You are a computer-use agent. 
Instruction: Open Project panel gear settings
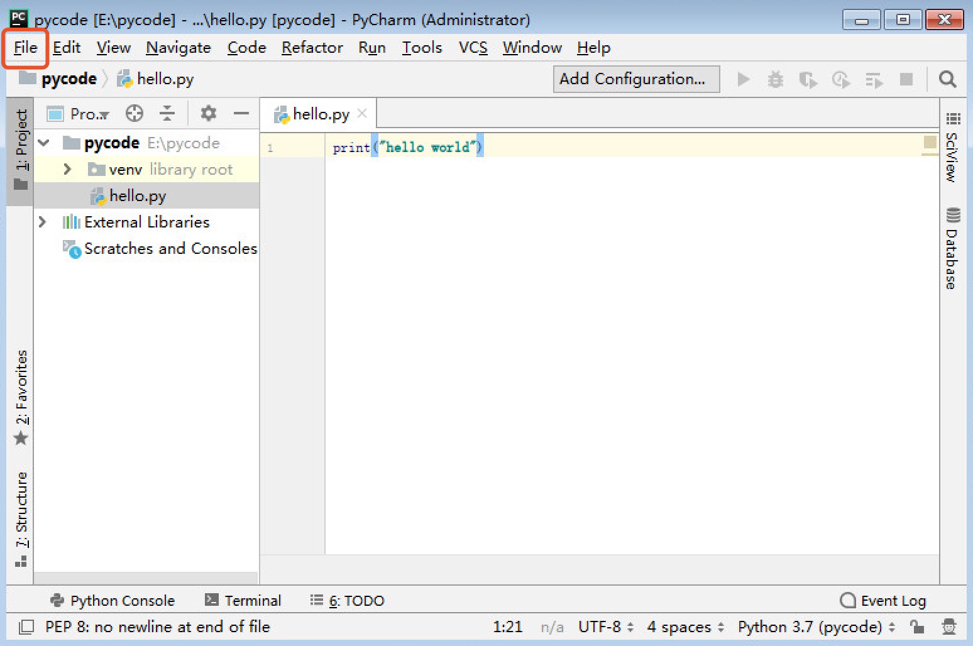pyautogui.click(x=208, y=114)
